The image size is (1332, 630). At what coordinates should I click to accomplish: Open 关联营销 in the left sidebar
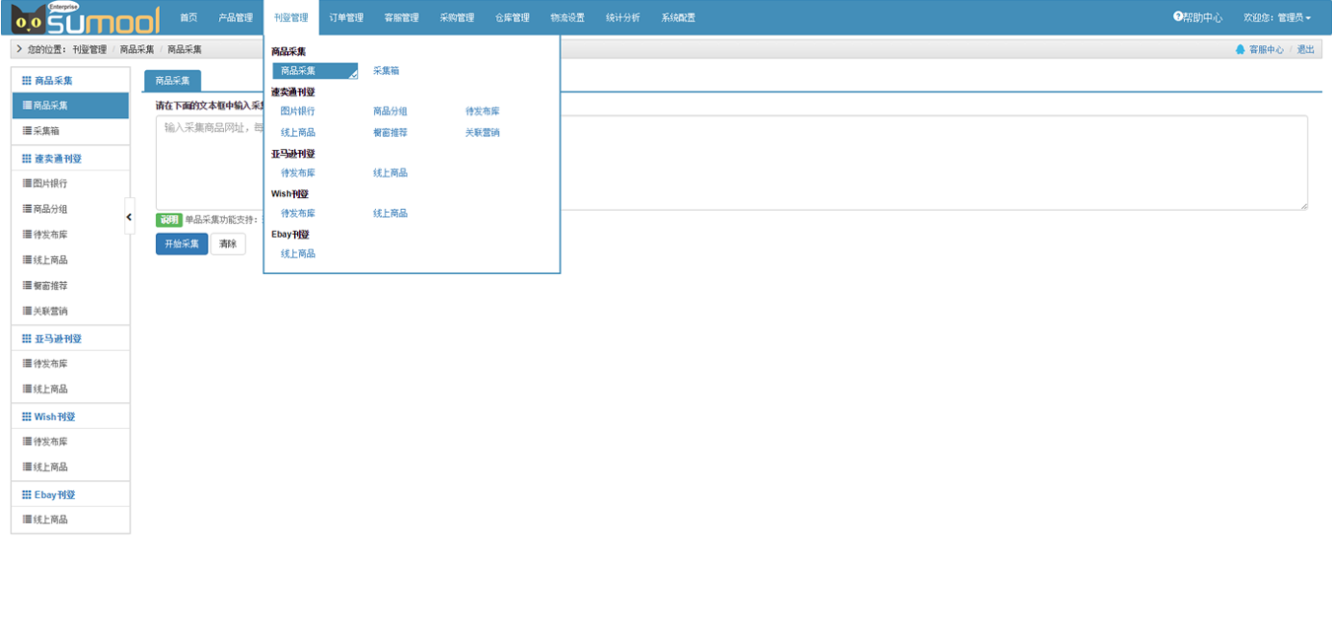click(x=50, y=312)
